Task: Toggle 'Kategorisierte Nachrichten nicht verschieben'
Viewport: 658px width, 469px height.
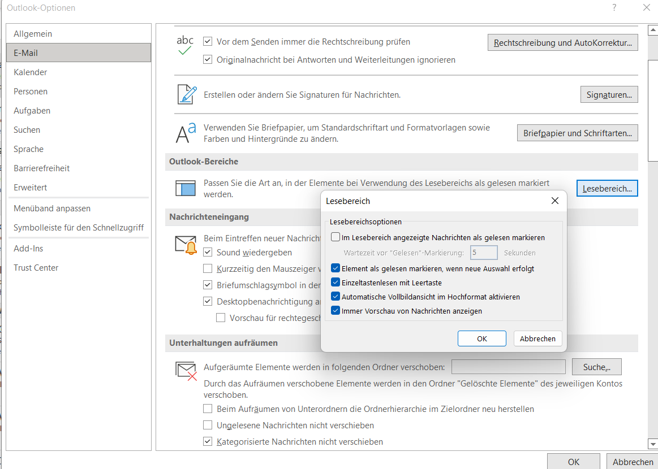Action: tap(207, 441)
